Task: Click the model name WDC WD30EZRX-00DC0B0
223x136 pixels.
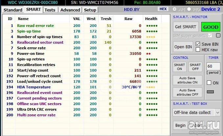Action: click(x=33, y=3)
